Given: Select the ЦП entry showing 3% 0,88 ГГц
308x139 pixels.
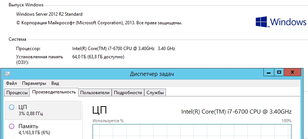Looking at the screenshot, I should pos(43,110).
